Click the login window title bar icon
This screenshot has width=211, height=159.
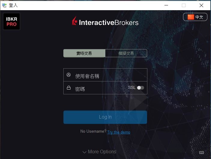(x=4, y=5)
